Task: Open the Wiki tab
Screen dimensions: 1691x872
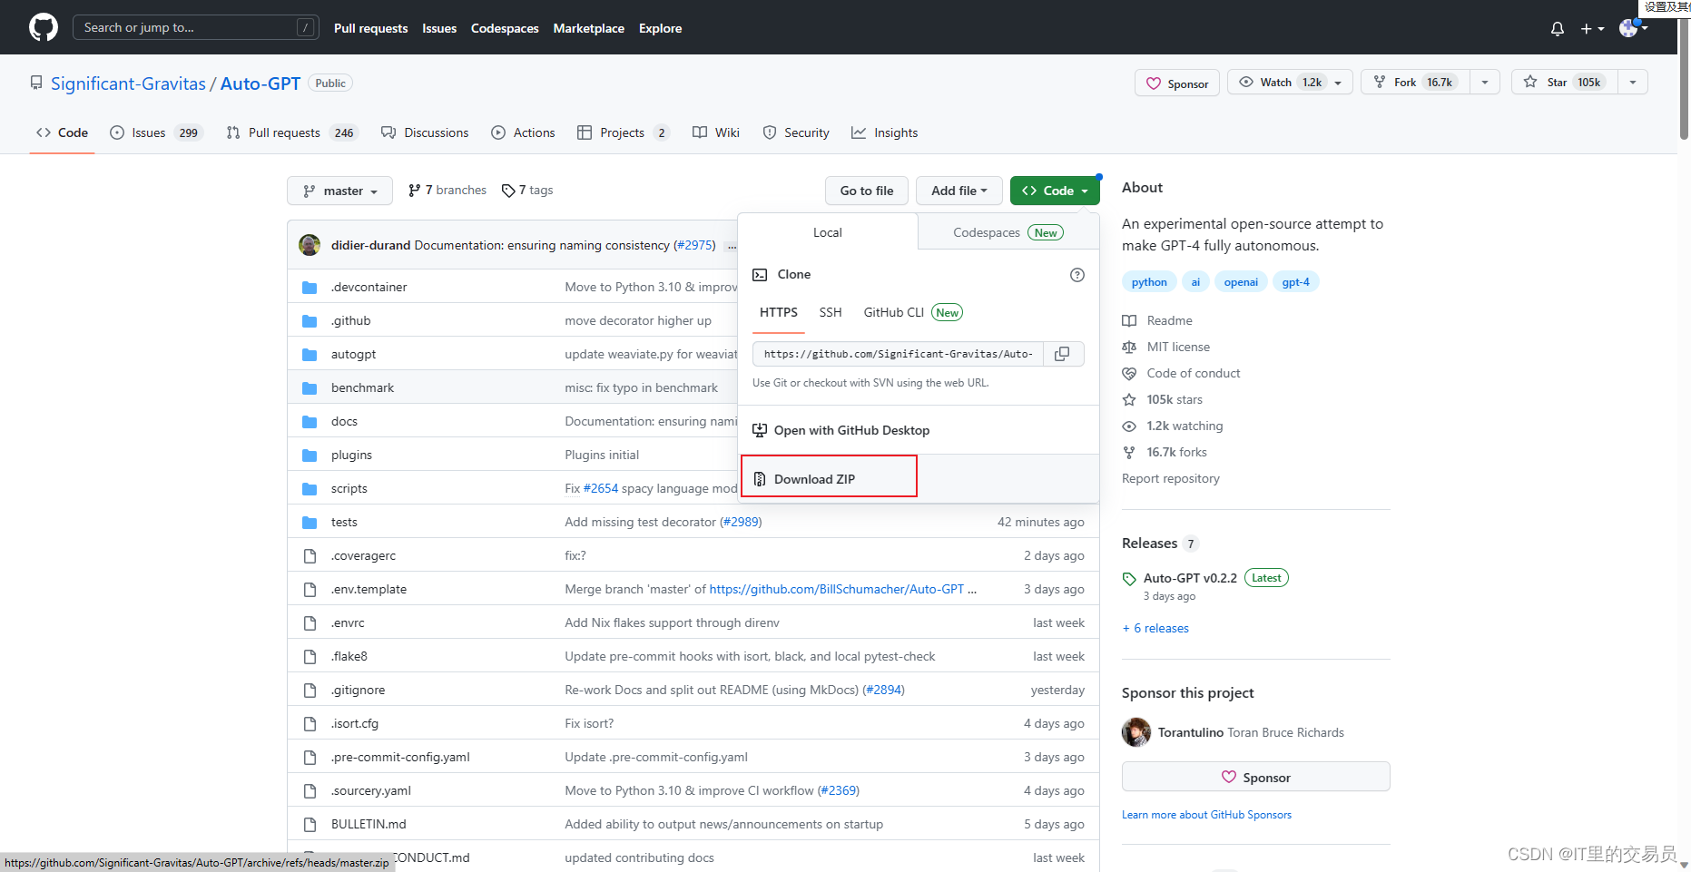Action: tap(716, 132)
